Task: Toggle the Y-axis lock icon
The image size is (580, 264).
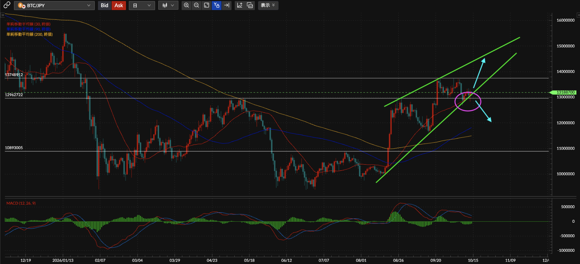Action: 216,5
